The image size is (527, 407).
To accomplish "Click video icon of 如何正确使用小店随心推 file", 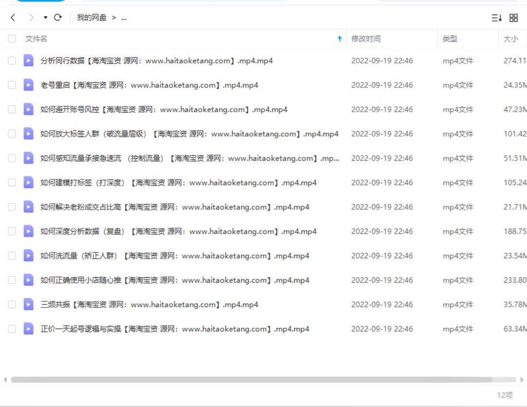I will [x=28, y=280].
